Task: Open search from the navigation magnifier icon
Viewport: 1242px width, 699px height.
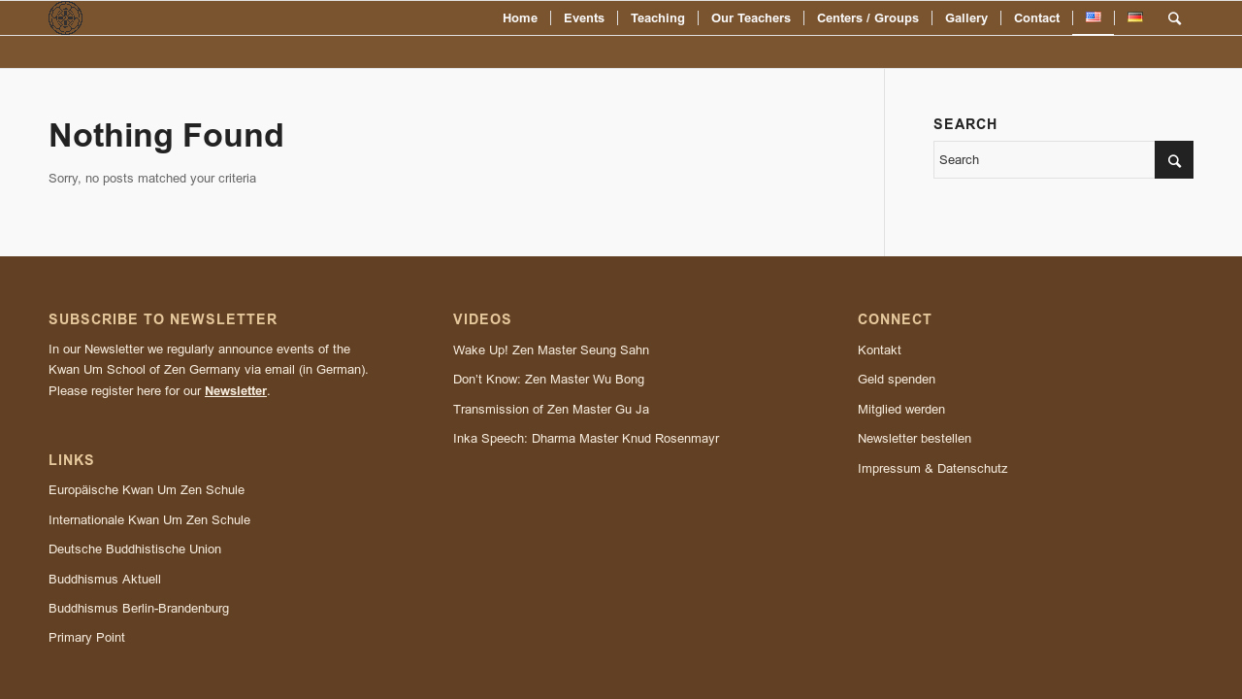Action: (1174, 18)
